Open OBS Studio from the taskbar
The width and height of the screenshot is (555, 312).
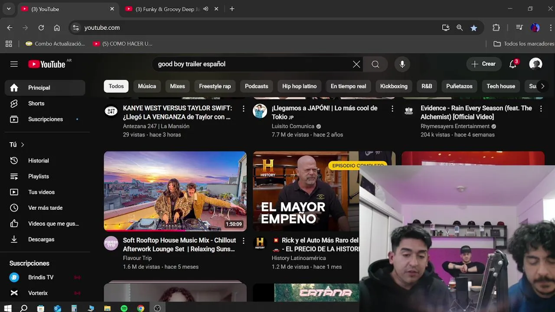(157, 309)
